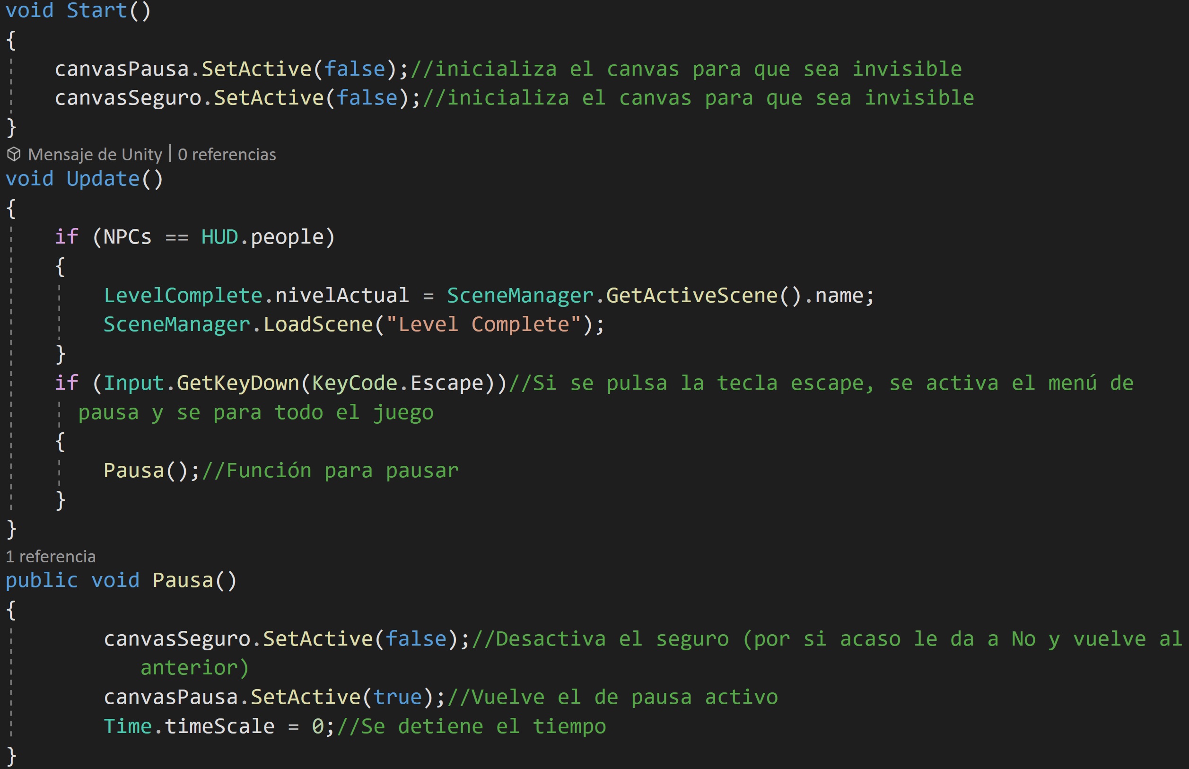Click the KeyCode.Escape argument
1189x769 pixels.
coord(397,384)
